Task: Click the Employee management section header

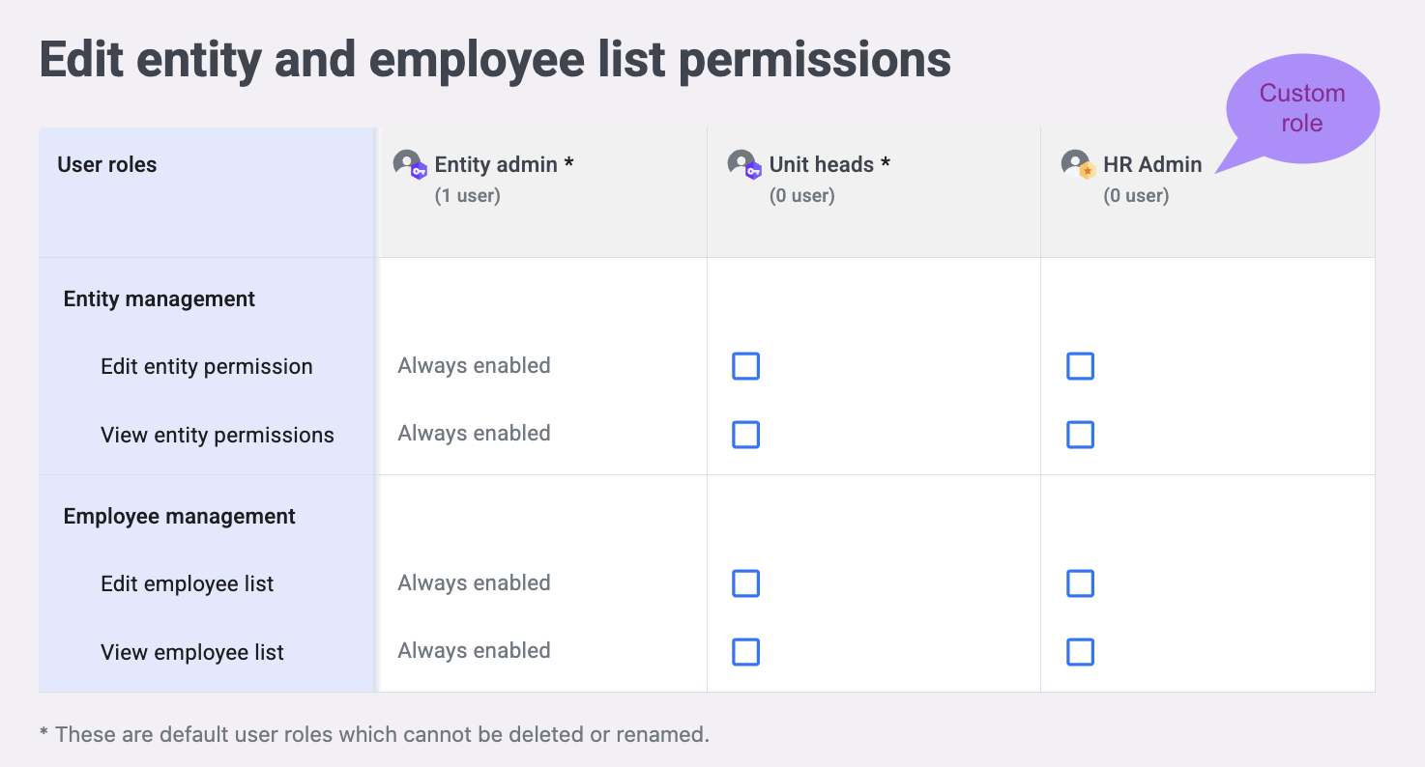Action: [180, 517]
